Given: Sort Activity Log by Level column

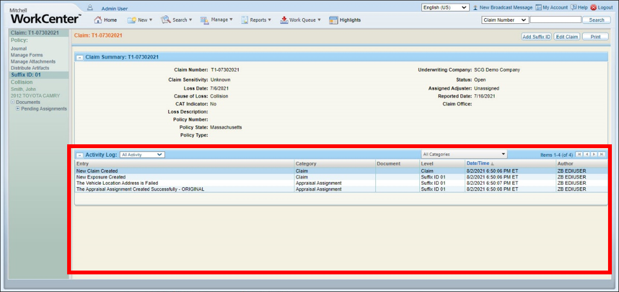Looking at the screenshot, I should (442, 163).
